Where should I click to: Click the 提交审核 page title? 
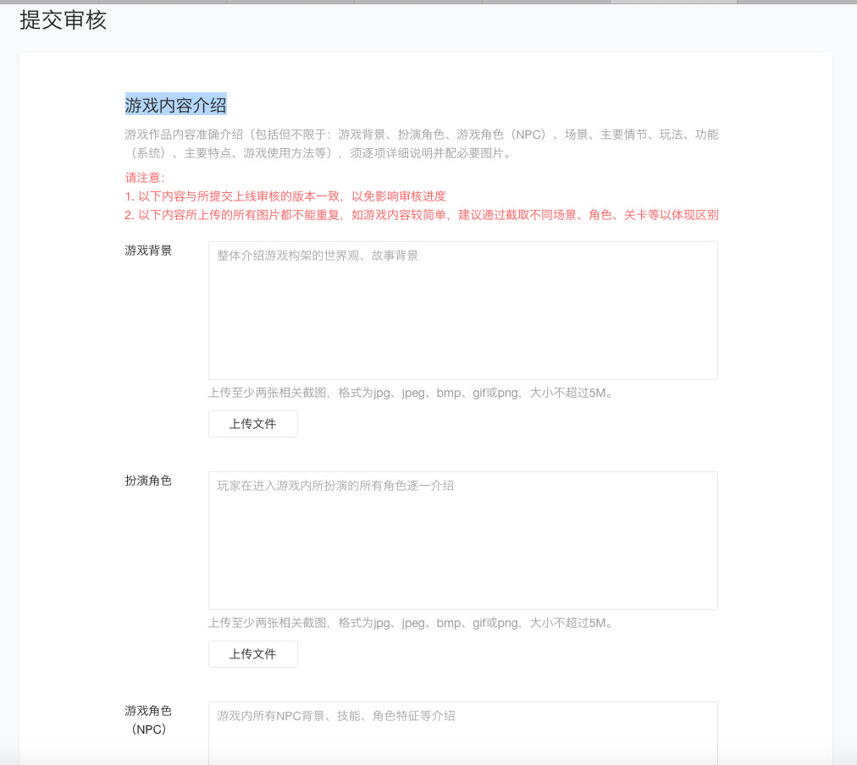[63, 20]
